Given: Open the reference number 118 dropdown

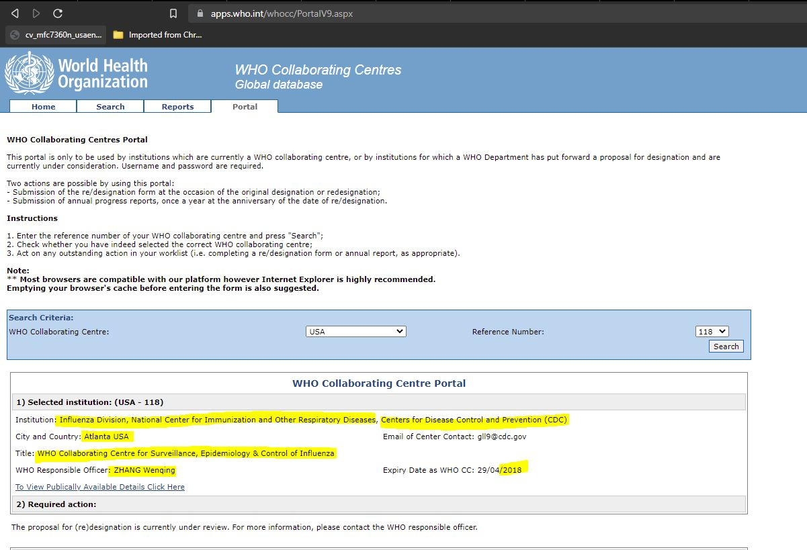Looking at the screenshot, I should click(712, 332).
